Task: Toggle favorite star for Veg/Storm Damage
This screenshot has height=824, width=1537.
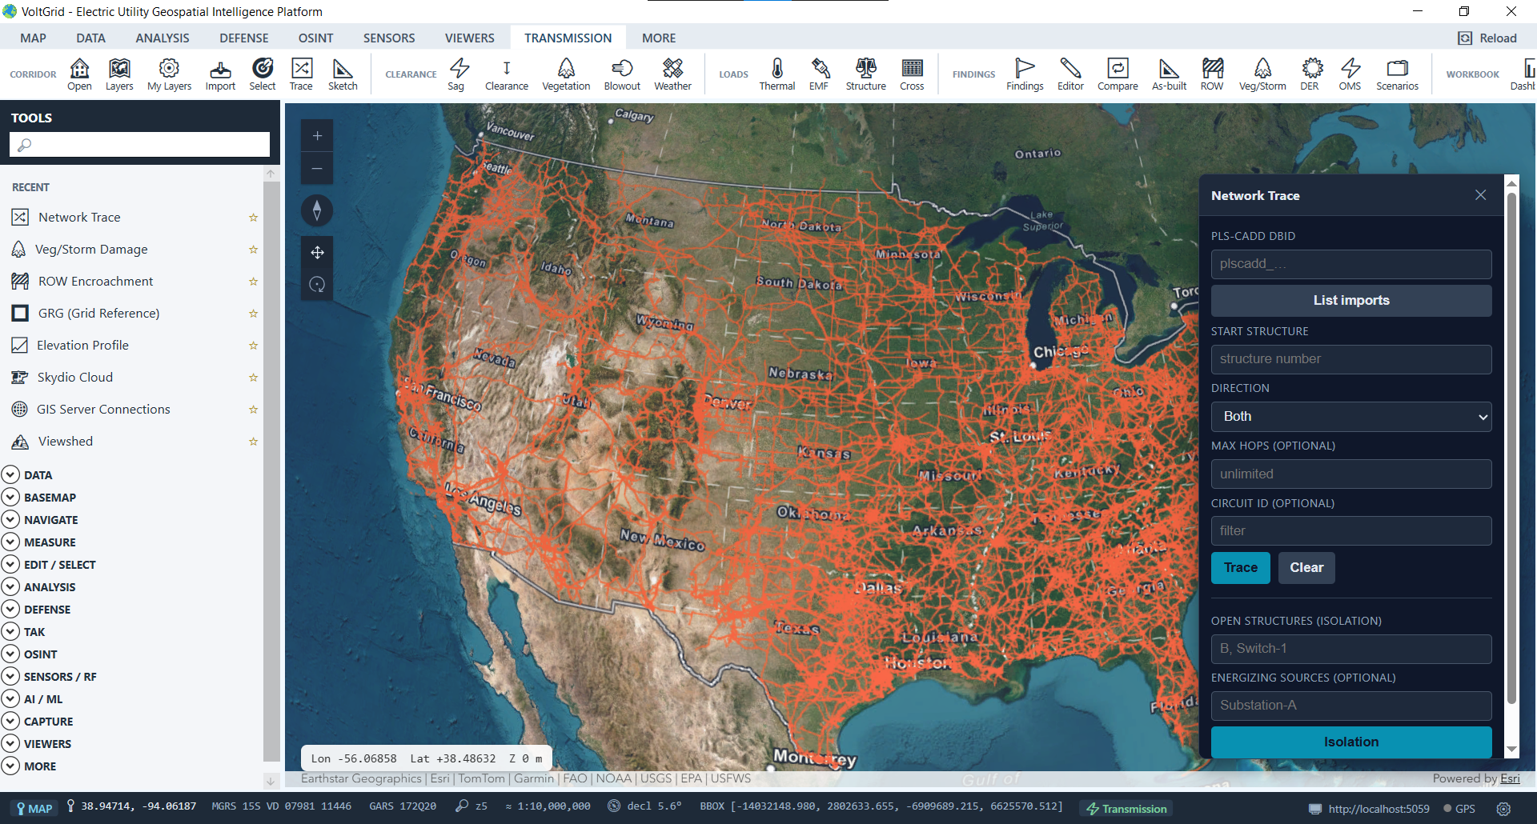Action: point(253,250)
